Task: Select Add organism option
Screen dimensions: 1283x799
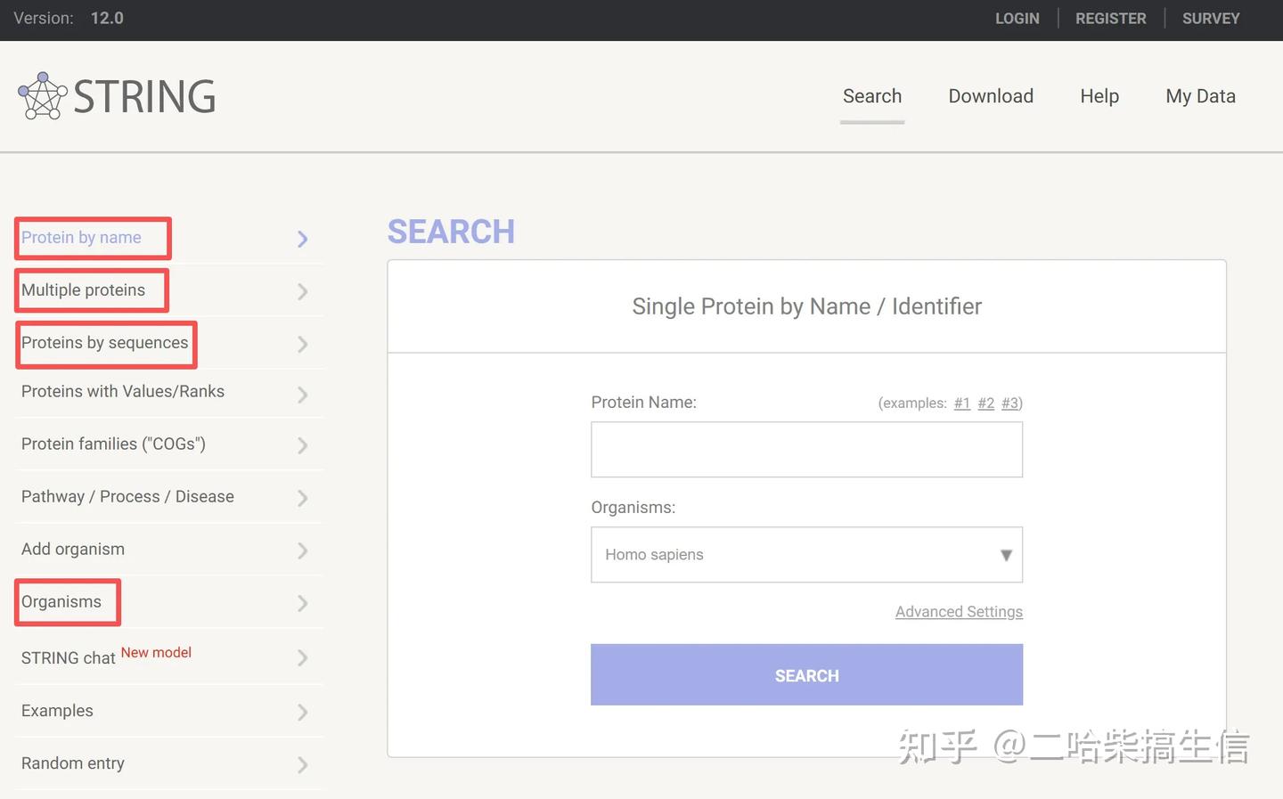Action: tap(73, 550)
